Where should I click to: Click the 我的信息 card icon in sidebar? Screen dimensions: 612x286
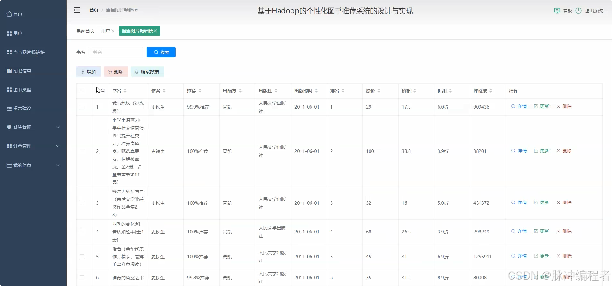click(9, 165)
